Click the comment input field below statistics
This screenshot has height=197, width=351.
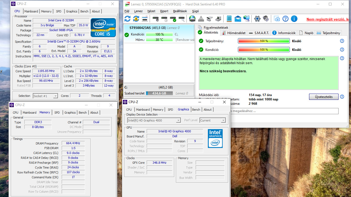284,111
